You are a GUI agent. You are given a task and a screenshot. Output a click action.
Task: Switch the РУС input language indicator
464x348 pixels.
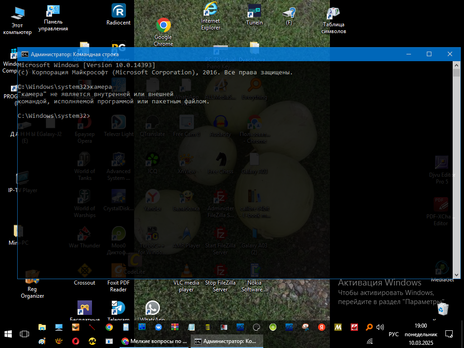point(394,334)
